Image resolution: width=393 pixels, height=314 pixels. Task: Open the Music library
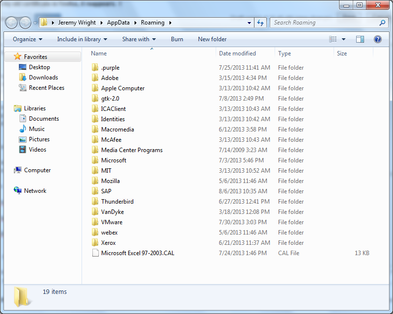(36, 129)
